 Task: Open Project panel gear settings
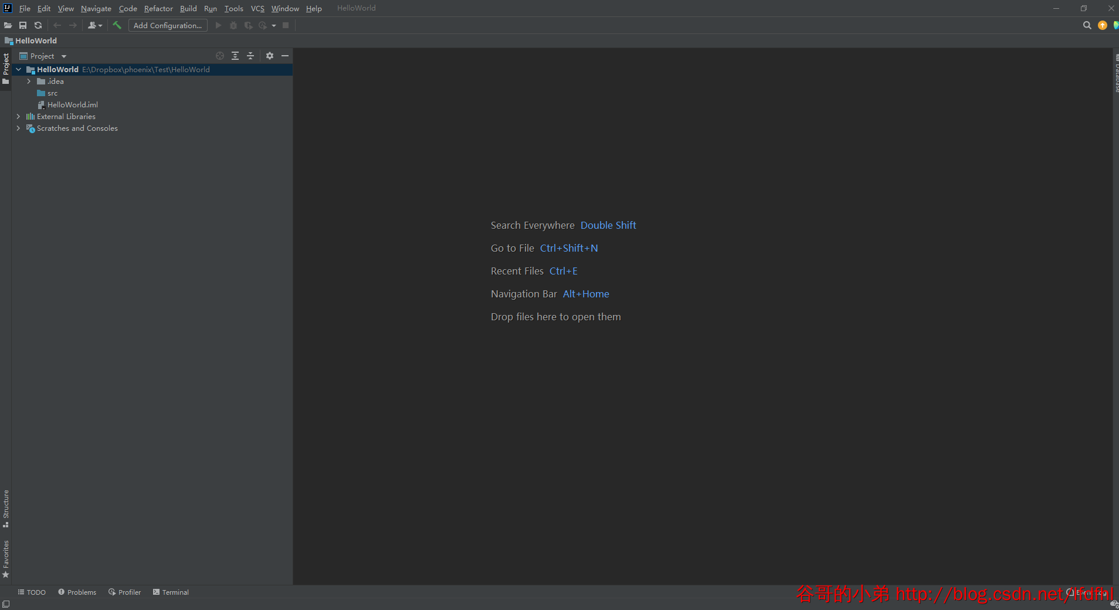[x=270, y=56]
